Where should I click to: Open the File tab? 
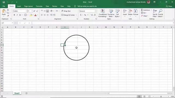[x=4, y=6]
